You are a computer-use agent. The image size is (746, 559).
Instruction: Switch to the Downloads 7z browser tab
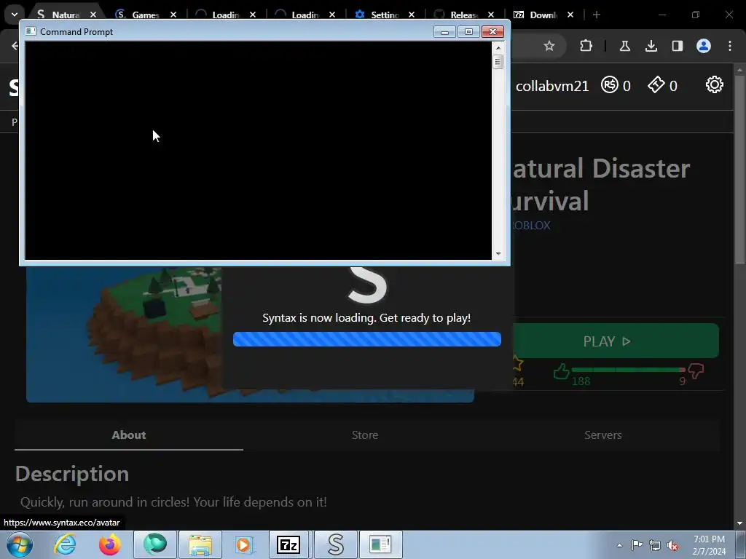[x=543, y=15]
